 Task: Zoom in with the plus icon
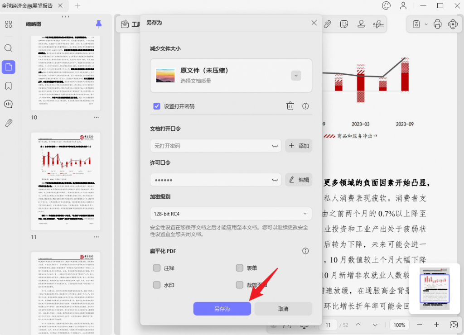point(436,325)
